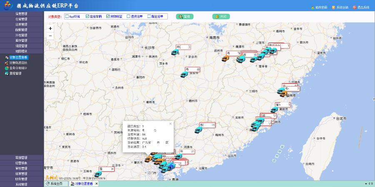Collapse the 地图模块 sidebar section

click(x=22, y=51)
